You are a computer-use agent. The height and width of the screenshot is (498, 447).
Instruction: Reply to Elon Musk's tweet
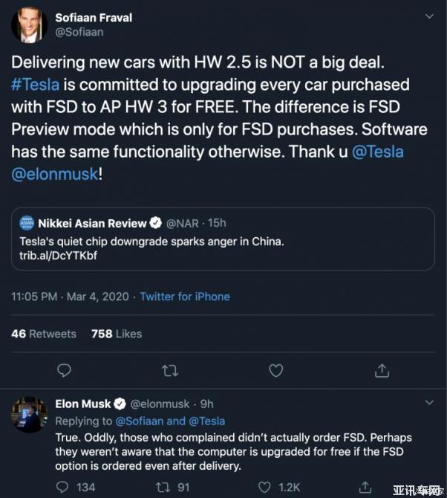[x=65, y=487]
